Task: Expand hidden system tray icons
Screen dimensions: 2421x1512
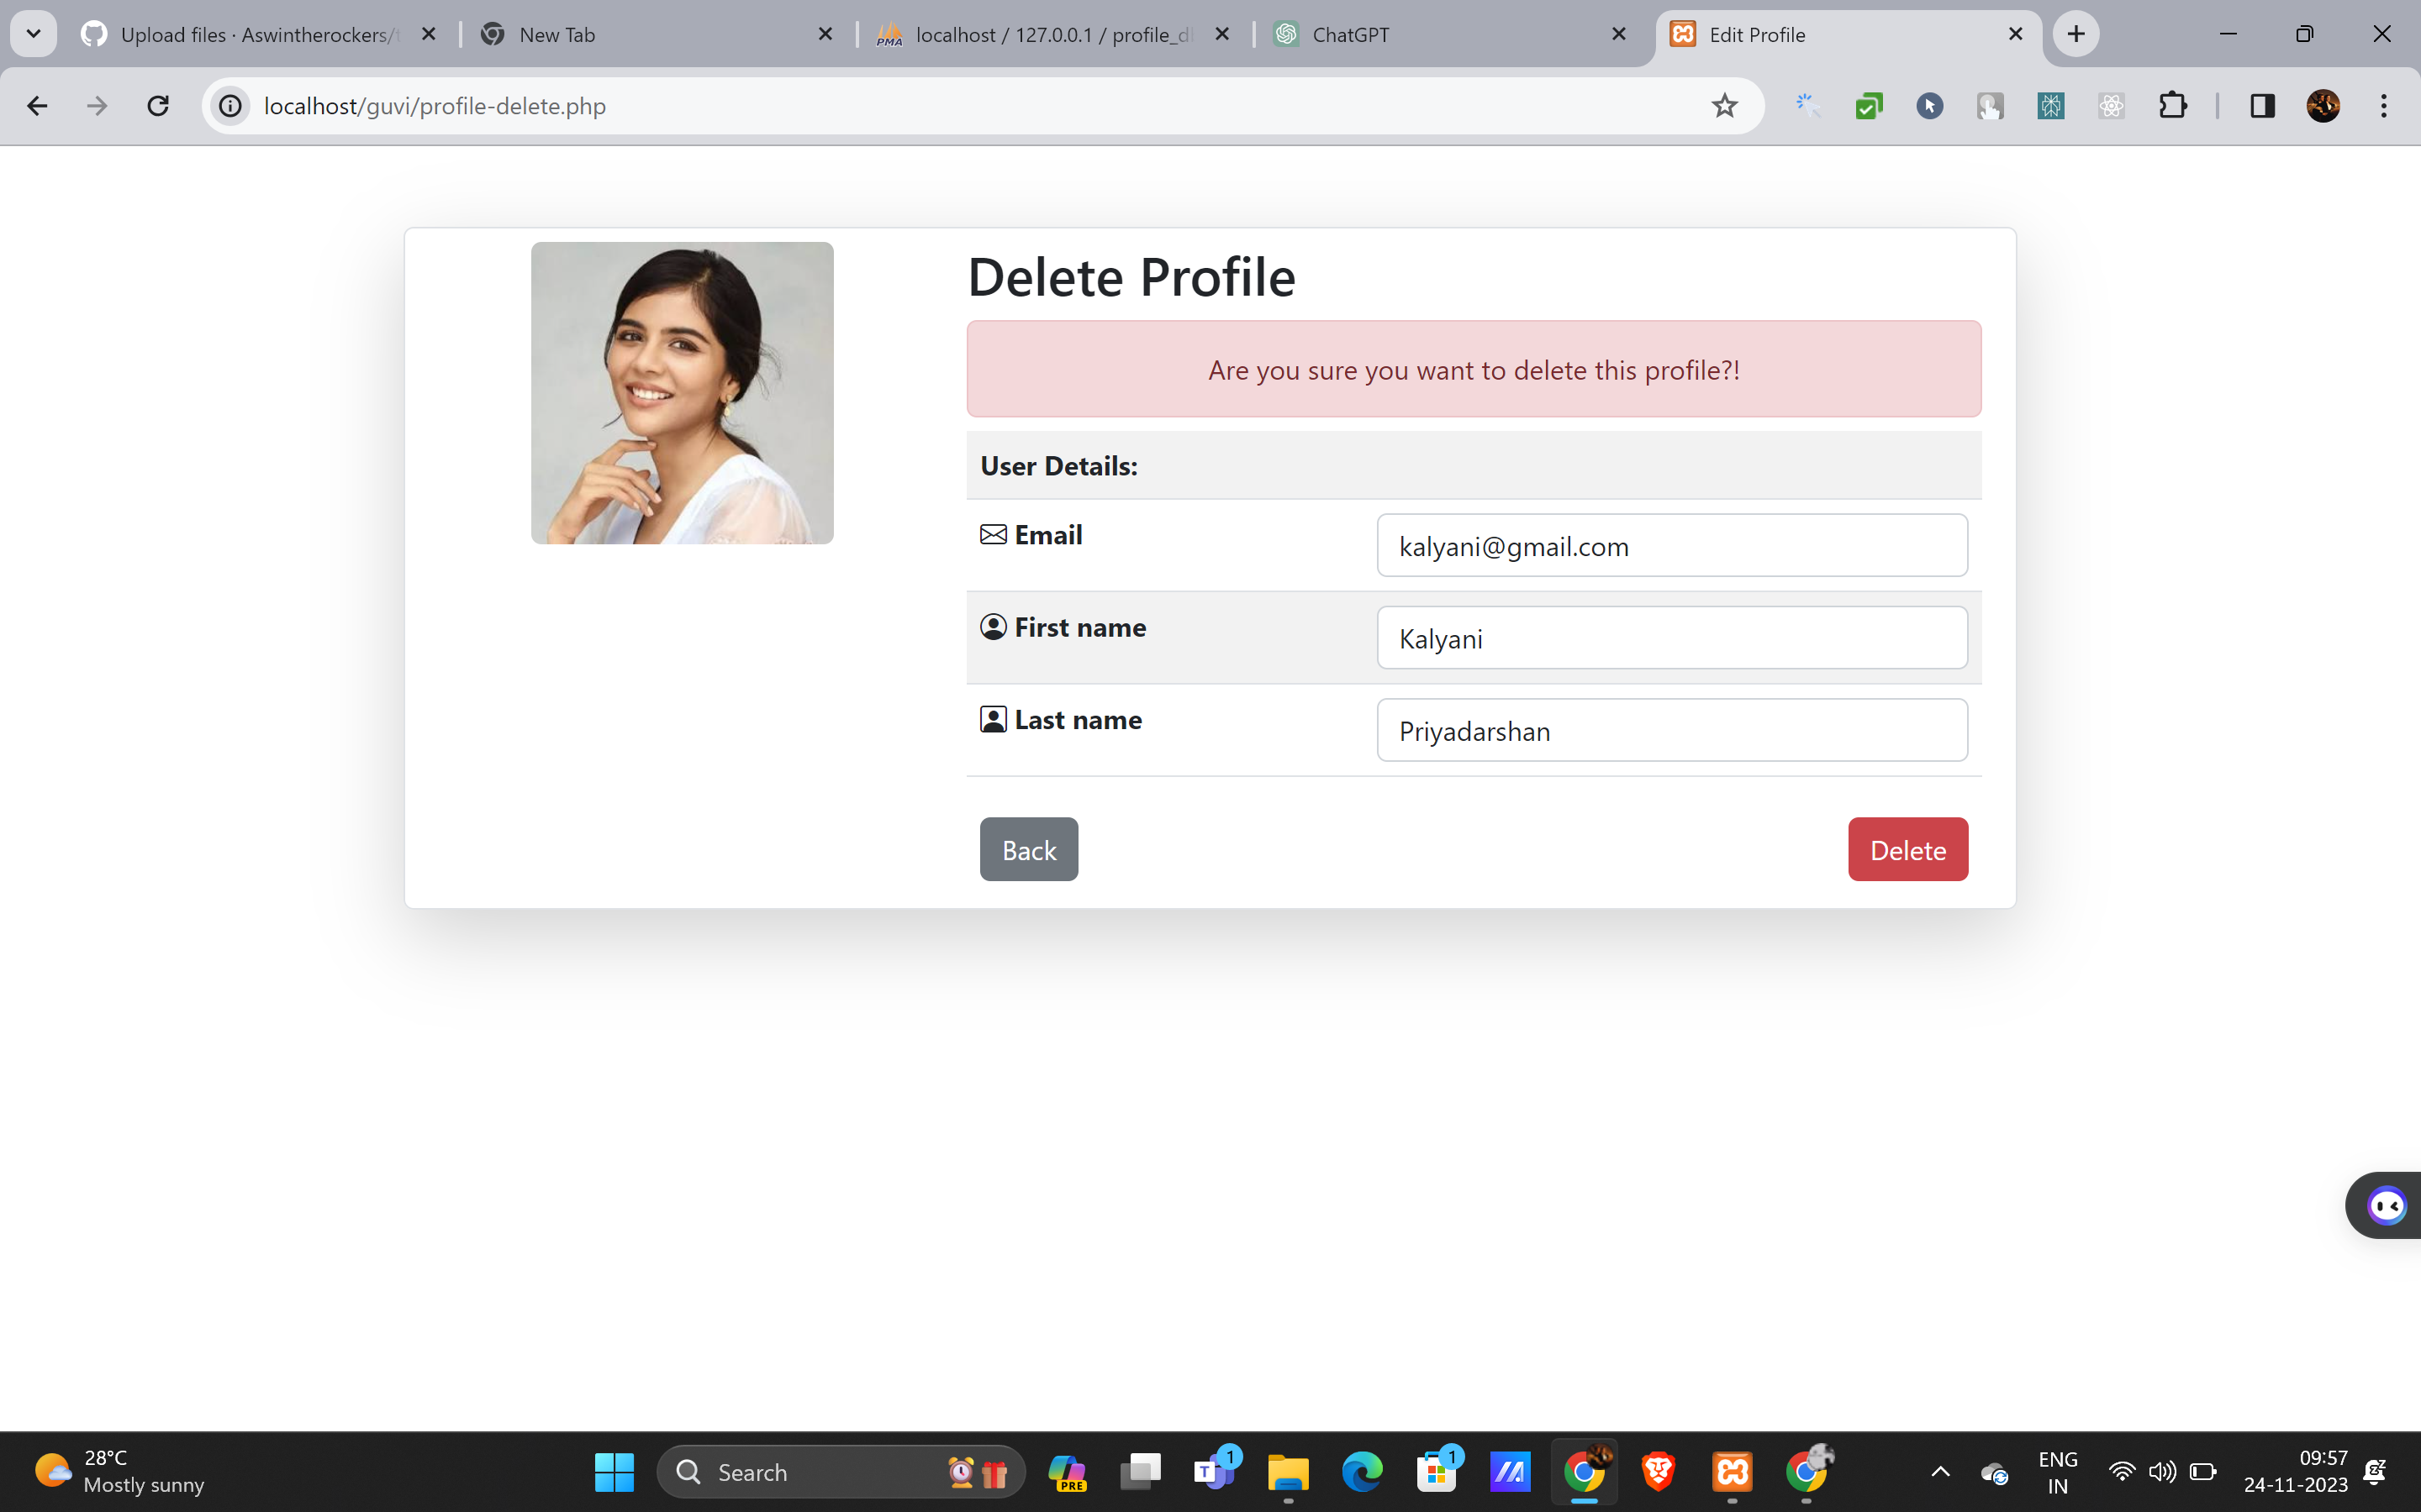Action: [1941, 1471]
